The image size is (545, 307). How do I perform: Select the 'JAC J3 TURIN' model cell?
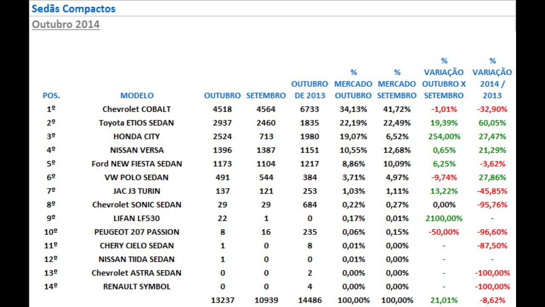point(137,191)
